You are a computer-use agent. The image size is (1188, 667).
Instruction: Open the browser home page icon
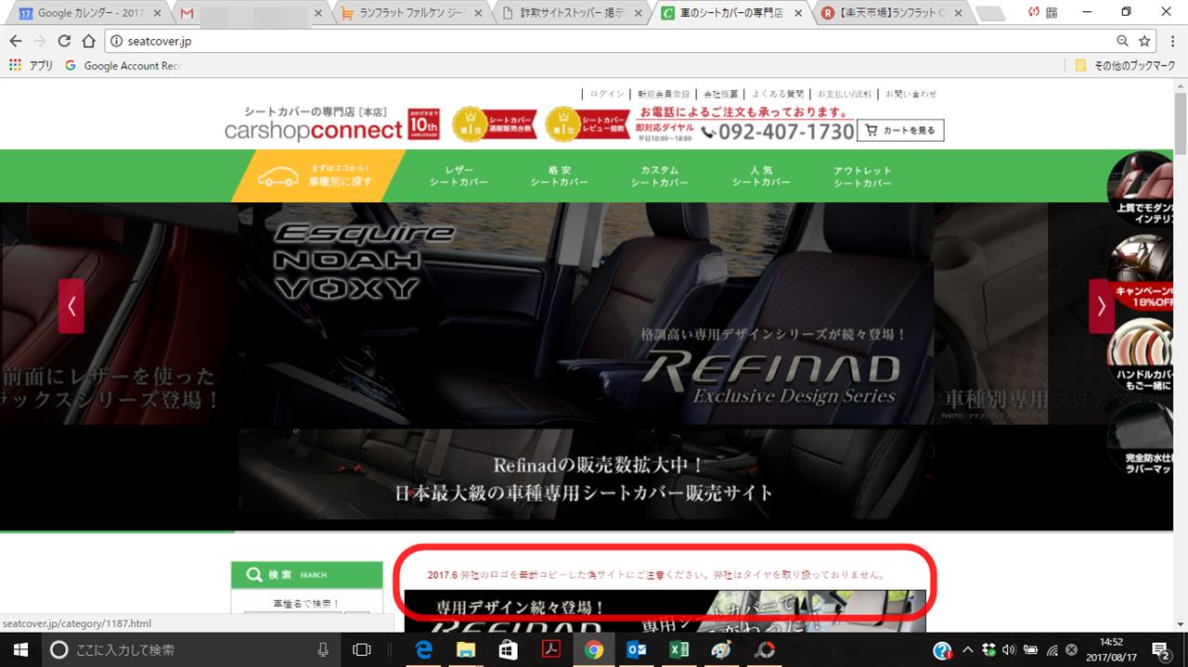tap(88, 41)
